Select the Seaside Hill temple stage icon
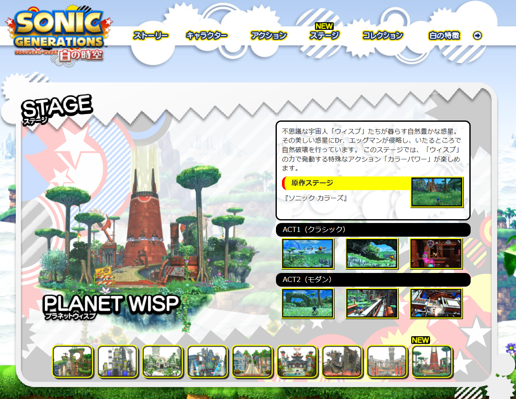 point(297,361)
